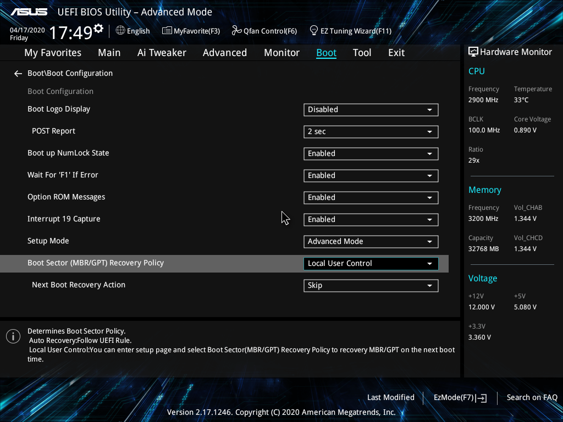This screenshot has height=422, width=563.
Task: Open the Tool tab
Action: tap(362, 53)
